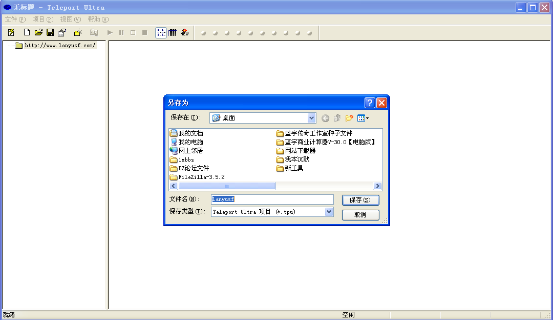Open the 文件 menu

tap(15, 19)
